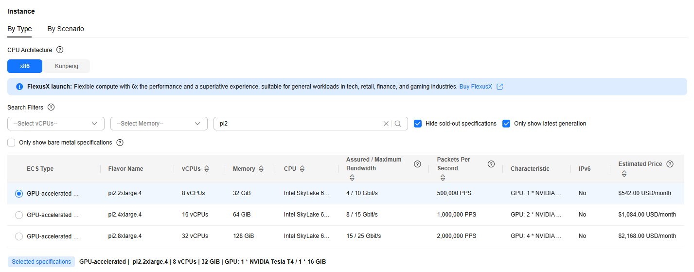Follow the Buy FlexusX link

click(476, 87)
